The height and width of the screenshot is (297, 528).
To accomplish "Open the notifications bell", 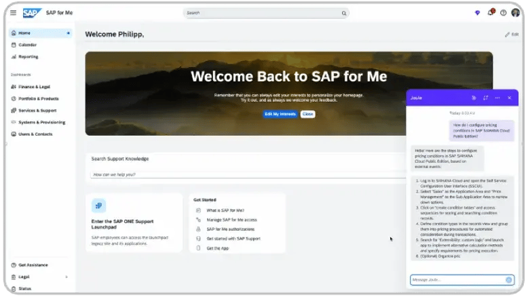I will pos(490,13).
